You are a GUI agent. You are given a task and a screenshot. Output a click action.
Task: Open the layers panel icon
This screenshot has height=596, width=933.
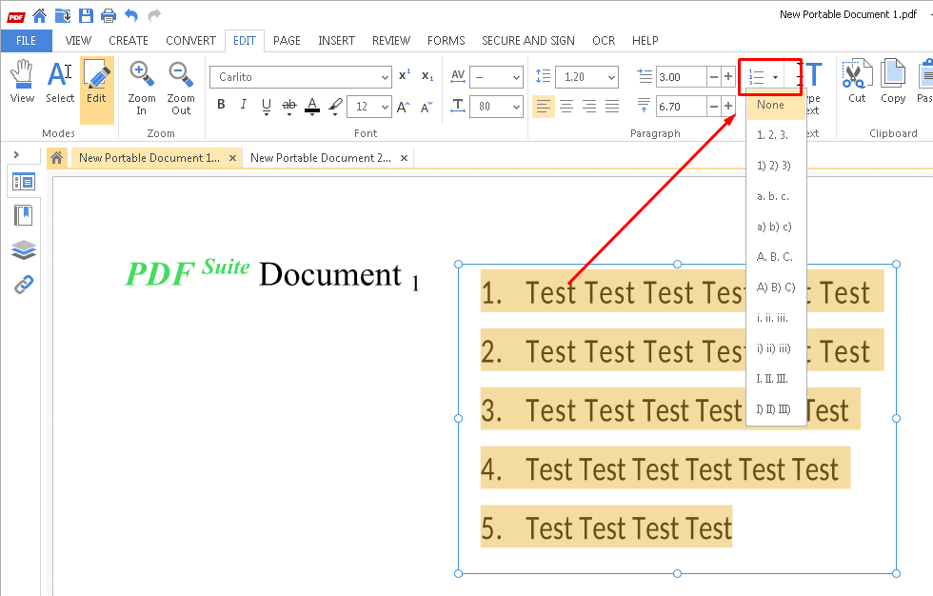click(x=24, y=249)
